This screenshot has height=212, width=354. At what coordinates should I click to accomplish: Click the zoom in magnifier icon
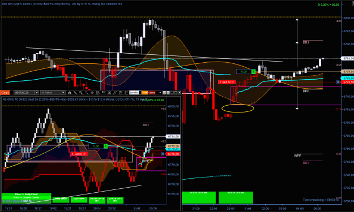80,93
